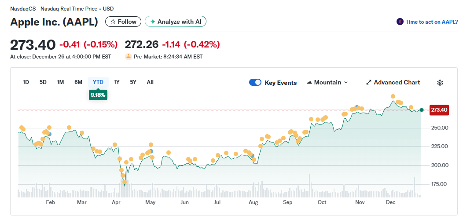This screenshot has height=219, width=463.
Task: Open Analyze with AI
Action: tap(176, 22)
